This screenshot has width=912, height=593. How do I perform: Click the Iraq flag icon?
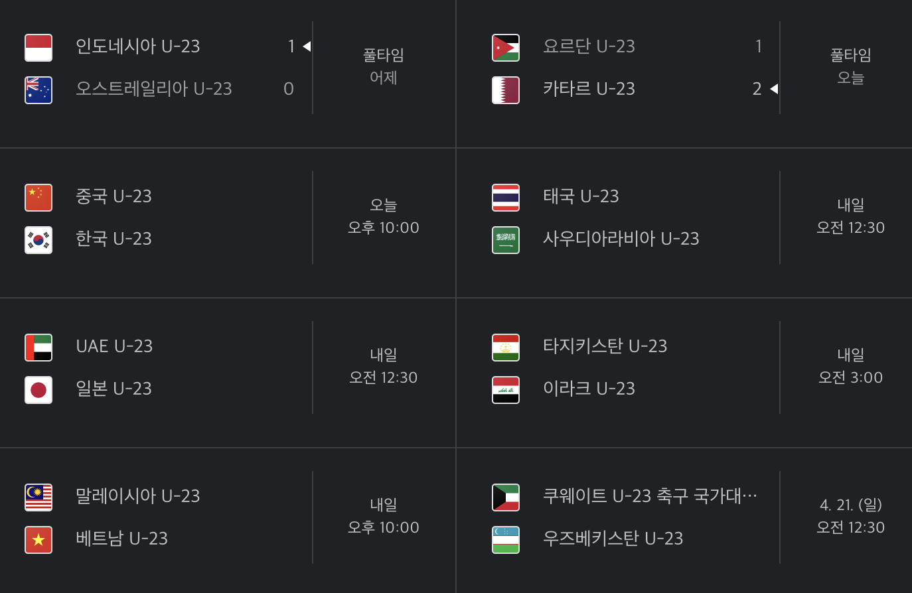coord(506,389)
